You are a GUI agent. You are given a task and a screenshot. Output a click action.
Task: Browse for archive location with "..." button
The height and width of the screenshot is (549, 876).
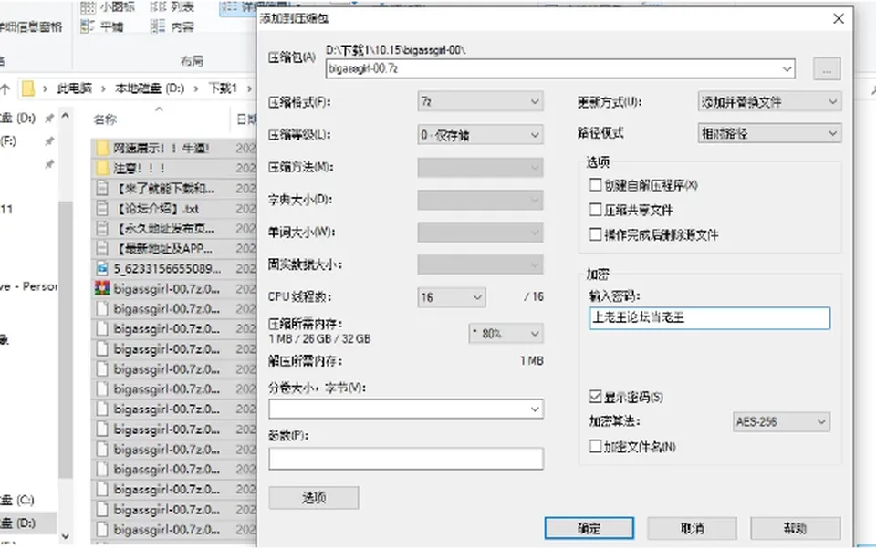tap(827, 68)
